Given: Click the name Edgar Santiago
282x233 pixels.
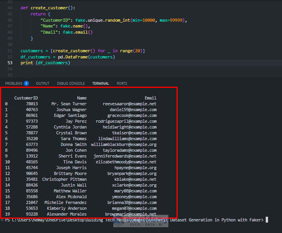Looking at the screenshot, I should coord(70,115).
